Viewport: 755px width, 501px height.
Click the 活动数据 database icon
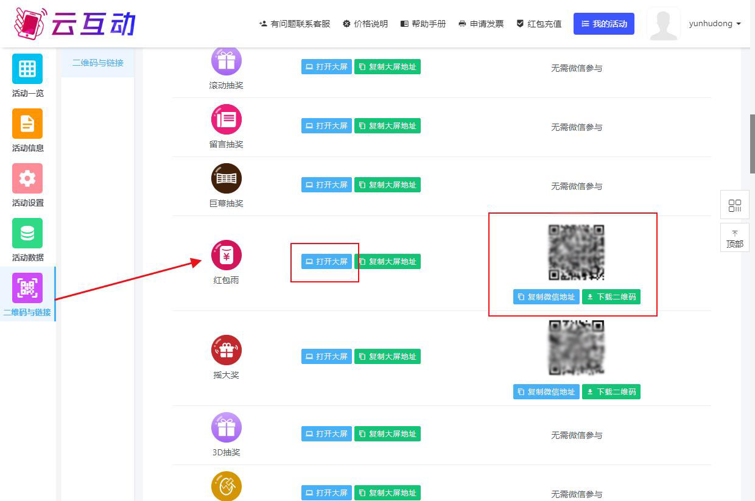pyautogui.click(x=27, y=233)
